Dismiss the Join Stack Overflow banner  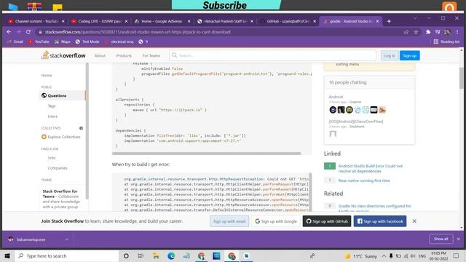414,221
